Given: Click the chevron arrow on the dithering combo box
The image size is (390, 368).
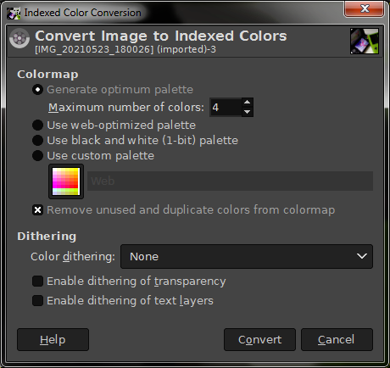Looking at the screenshot, I should click(x=362, y=256).
